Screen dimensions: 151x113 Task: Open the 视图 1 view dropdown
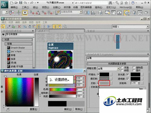(130, 27)
